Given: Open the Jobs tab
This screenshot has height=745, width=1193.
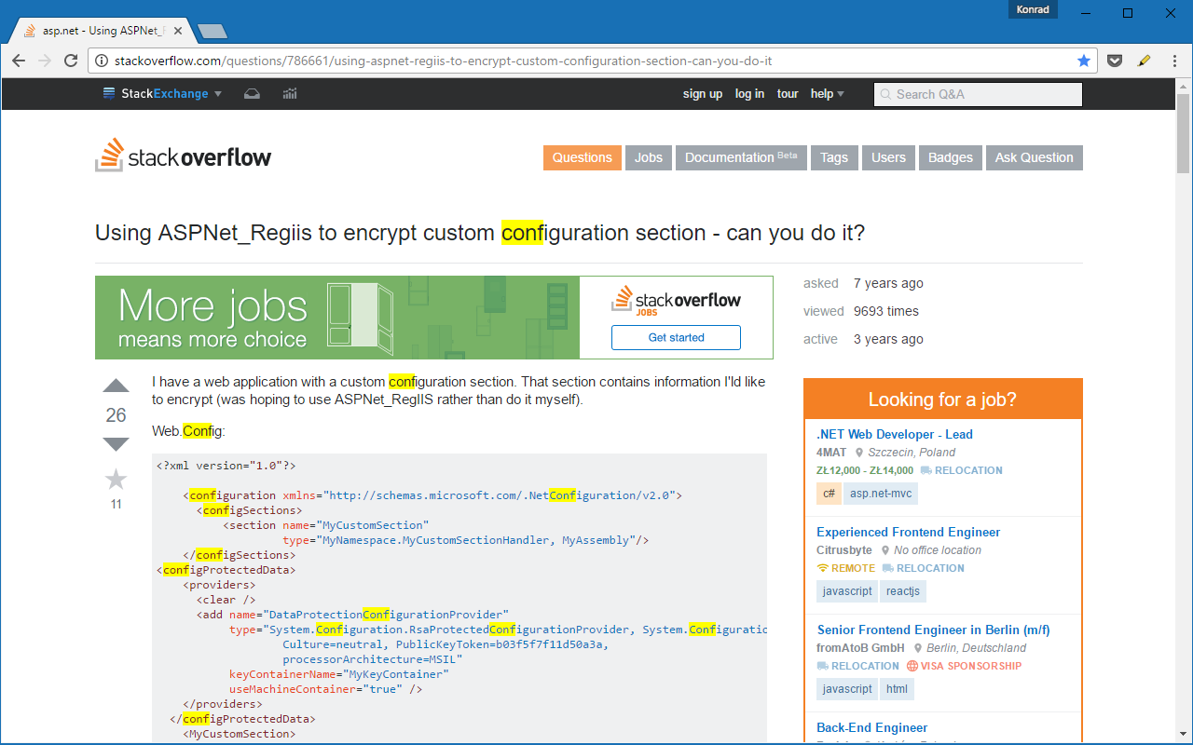Looking at the screenshot, I should [649, 157].
